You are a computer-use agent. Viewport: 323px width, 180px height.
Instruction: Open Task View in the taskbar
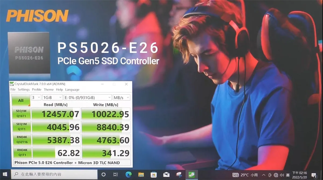click(115, 175)
